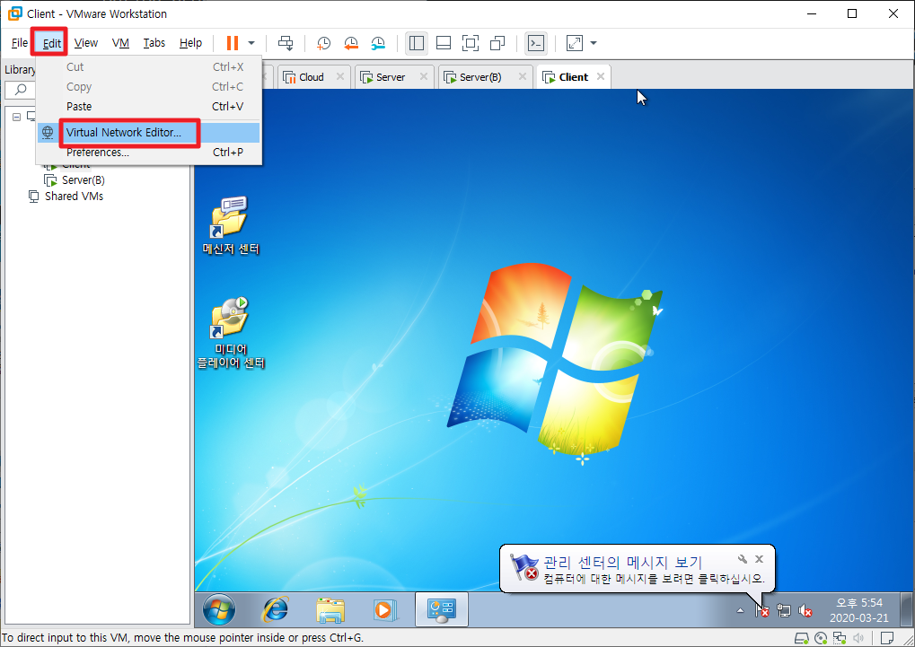This screenshot has width=915, height=647.
Task: Close the Server(B) tab
Action: tap(523, 76)
